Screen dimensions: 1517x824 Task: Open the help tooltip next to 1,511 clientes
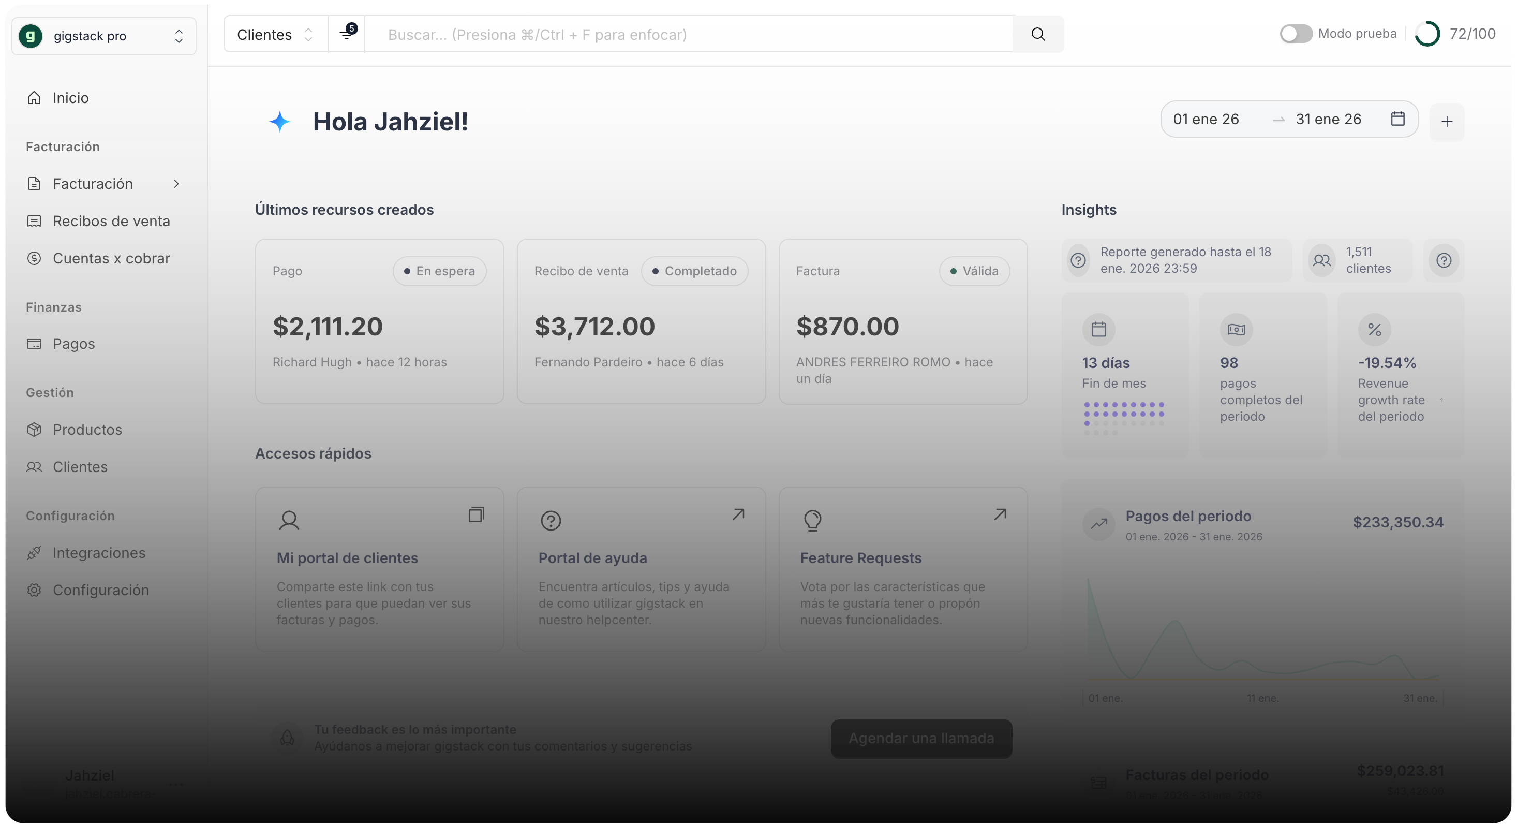[x=1444, y=260]
